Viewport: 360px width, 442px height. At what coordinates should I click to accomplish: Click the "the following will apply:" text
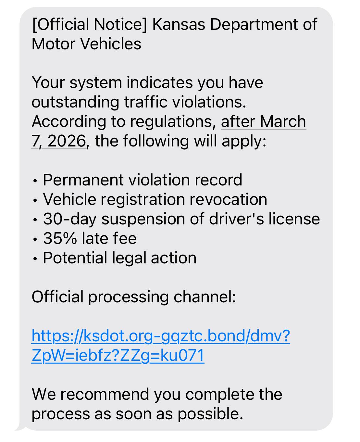point(180,141)
